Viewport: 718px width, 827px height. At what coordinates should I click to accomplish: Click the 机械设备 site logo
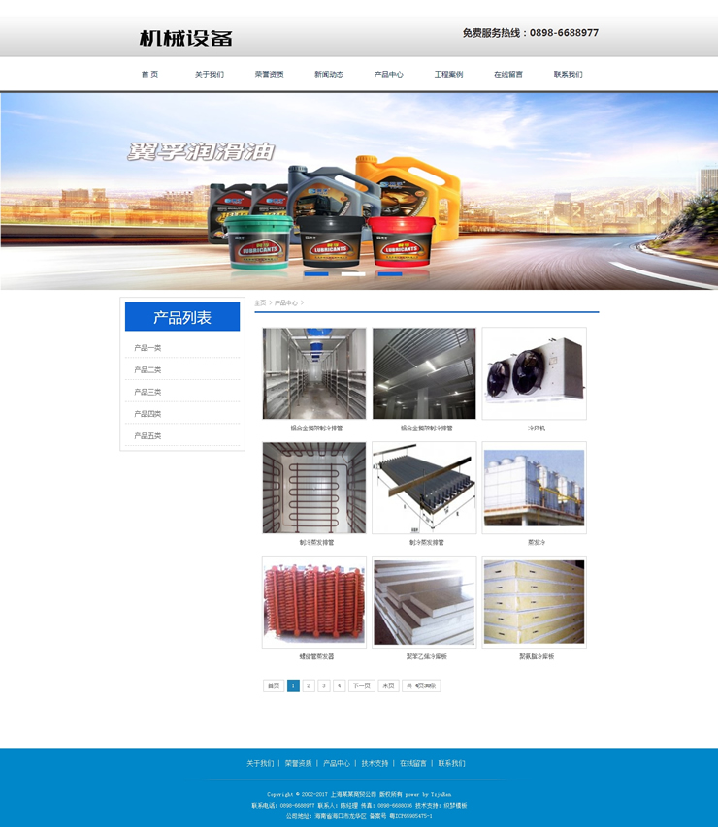186,38
